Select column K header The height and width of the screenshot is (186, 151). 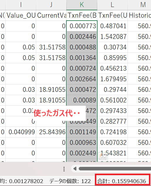pos(82,5)
